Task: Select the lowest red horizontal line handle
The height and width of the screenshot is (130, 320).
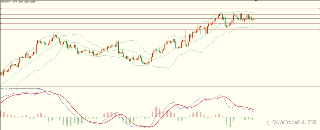Action: pyautogui.click(x=1, y=30)
